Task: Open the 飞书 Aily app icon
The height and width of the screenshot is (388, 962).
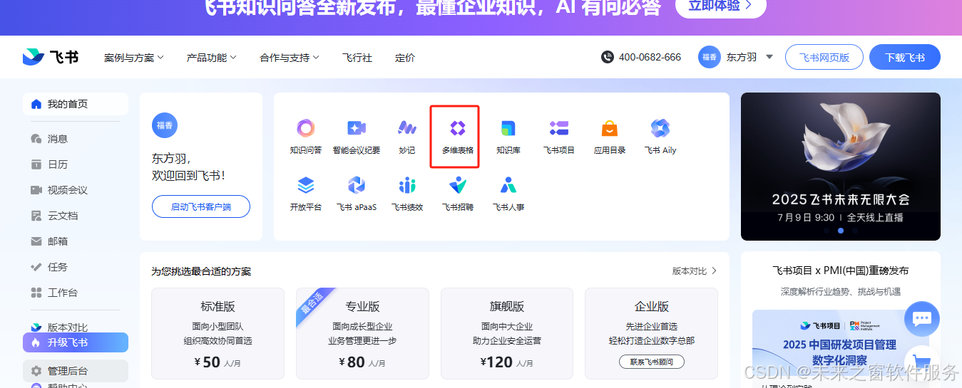Action: click(660, 129)
